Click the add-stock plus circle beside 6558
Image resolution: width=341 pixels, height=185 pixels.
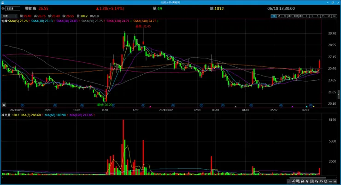coord(3,8)
